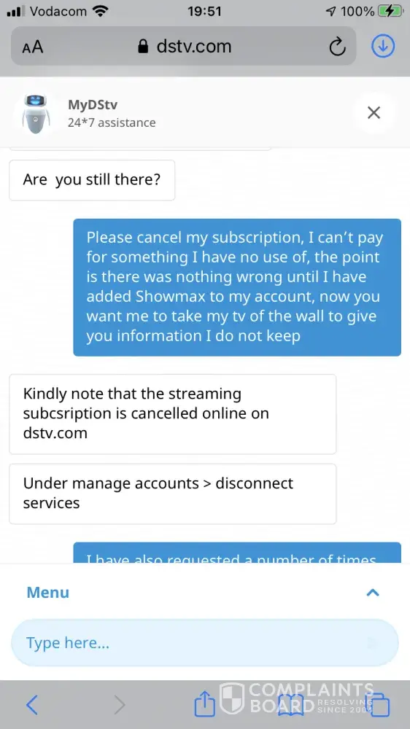Select the 'Are you still there?' message
This screenshot has height=729, width=410.
(92, 180)
